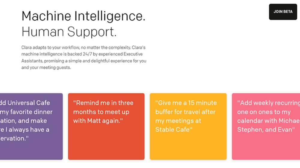This screenshot has height=168, width=300.
Task: Select the red Remind me card
Action: pyautogui.click(x=106, y=126)
